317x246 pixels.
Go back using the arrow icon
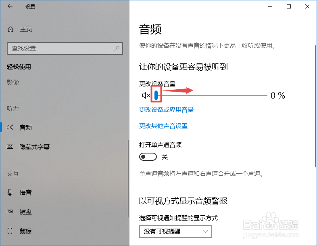point(10,6)
